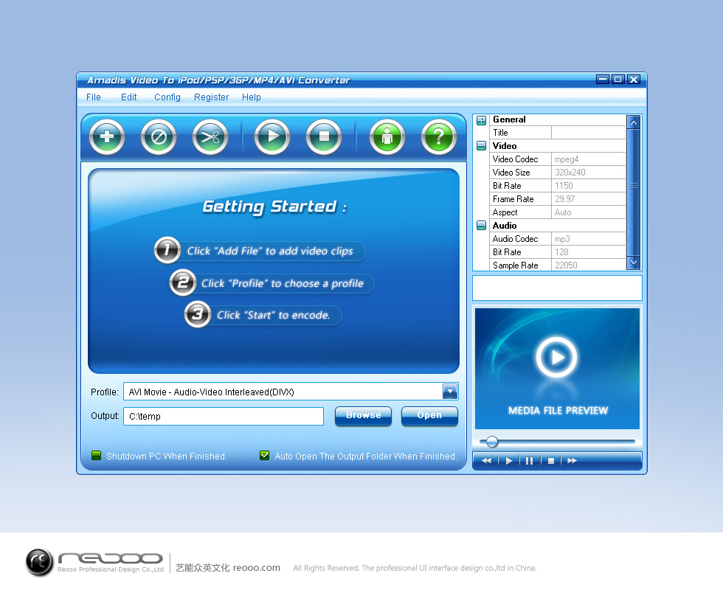Viewport: 723px width, 590px height.
Task: Click the Add File plus icon
Action: coord(107,137)
